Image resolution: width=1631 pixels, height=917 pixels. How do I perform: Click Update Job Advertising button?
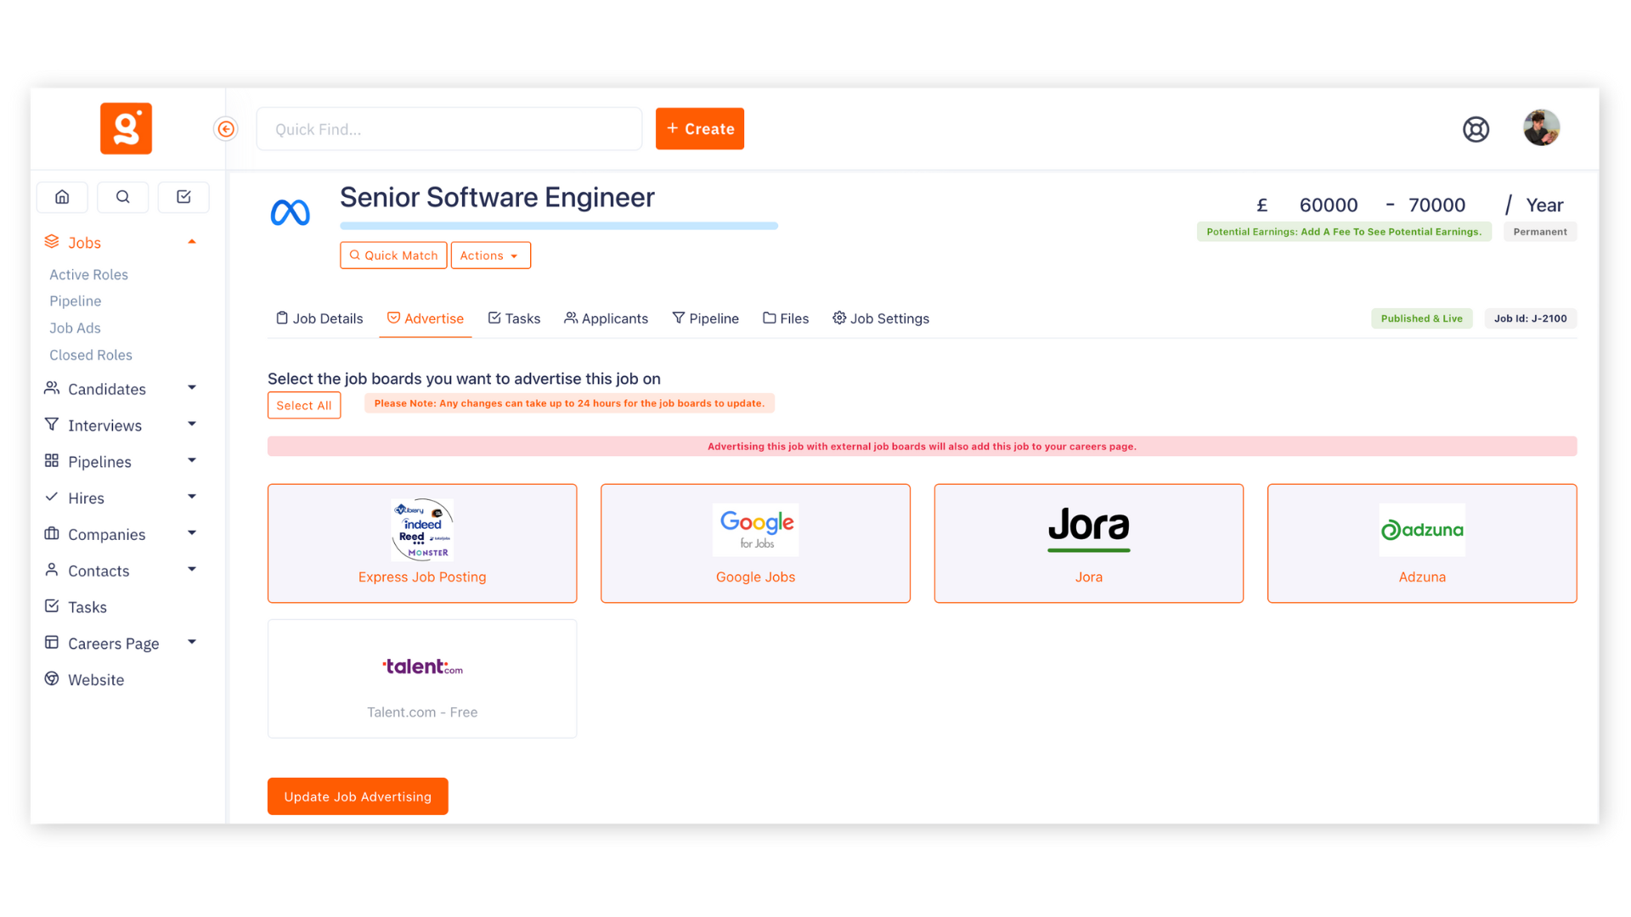(358, 796)
